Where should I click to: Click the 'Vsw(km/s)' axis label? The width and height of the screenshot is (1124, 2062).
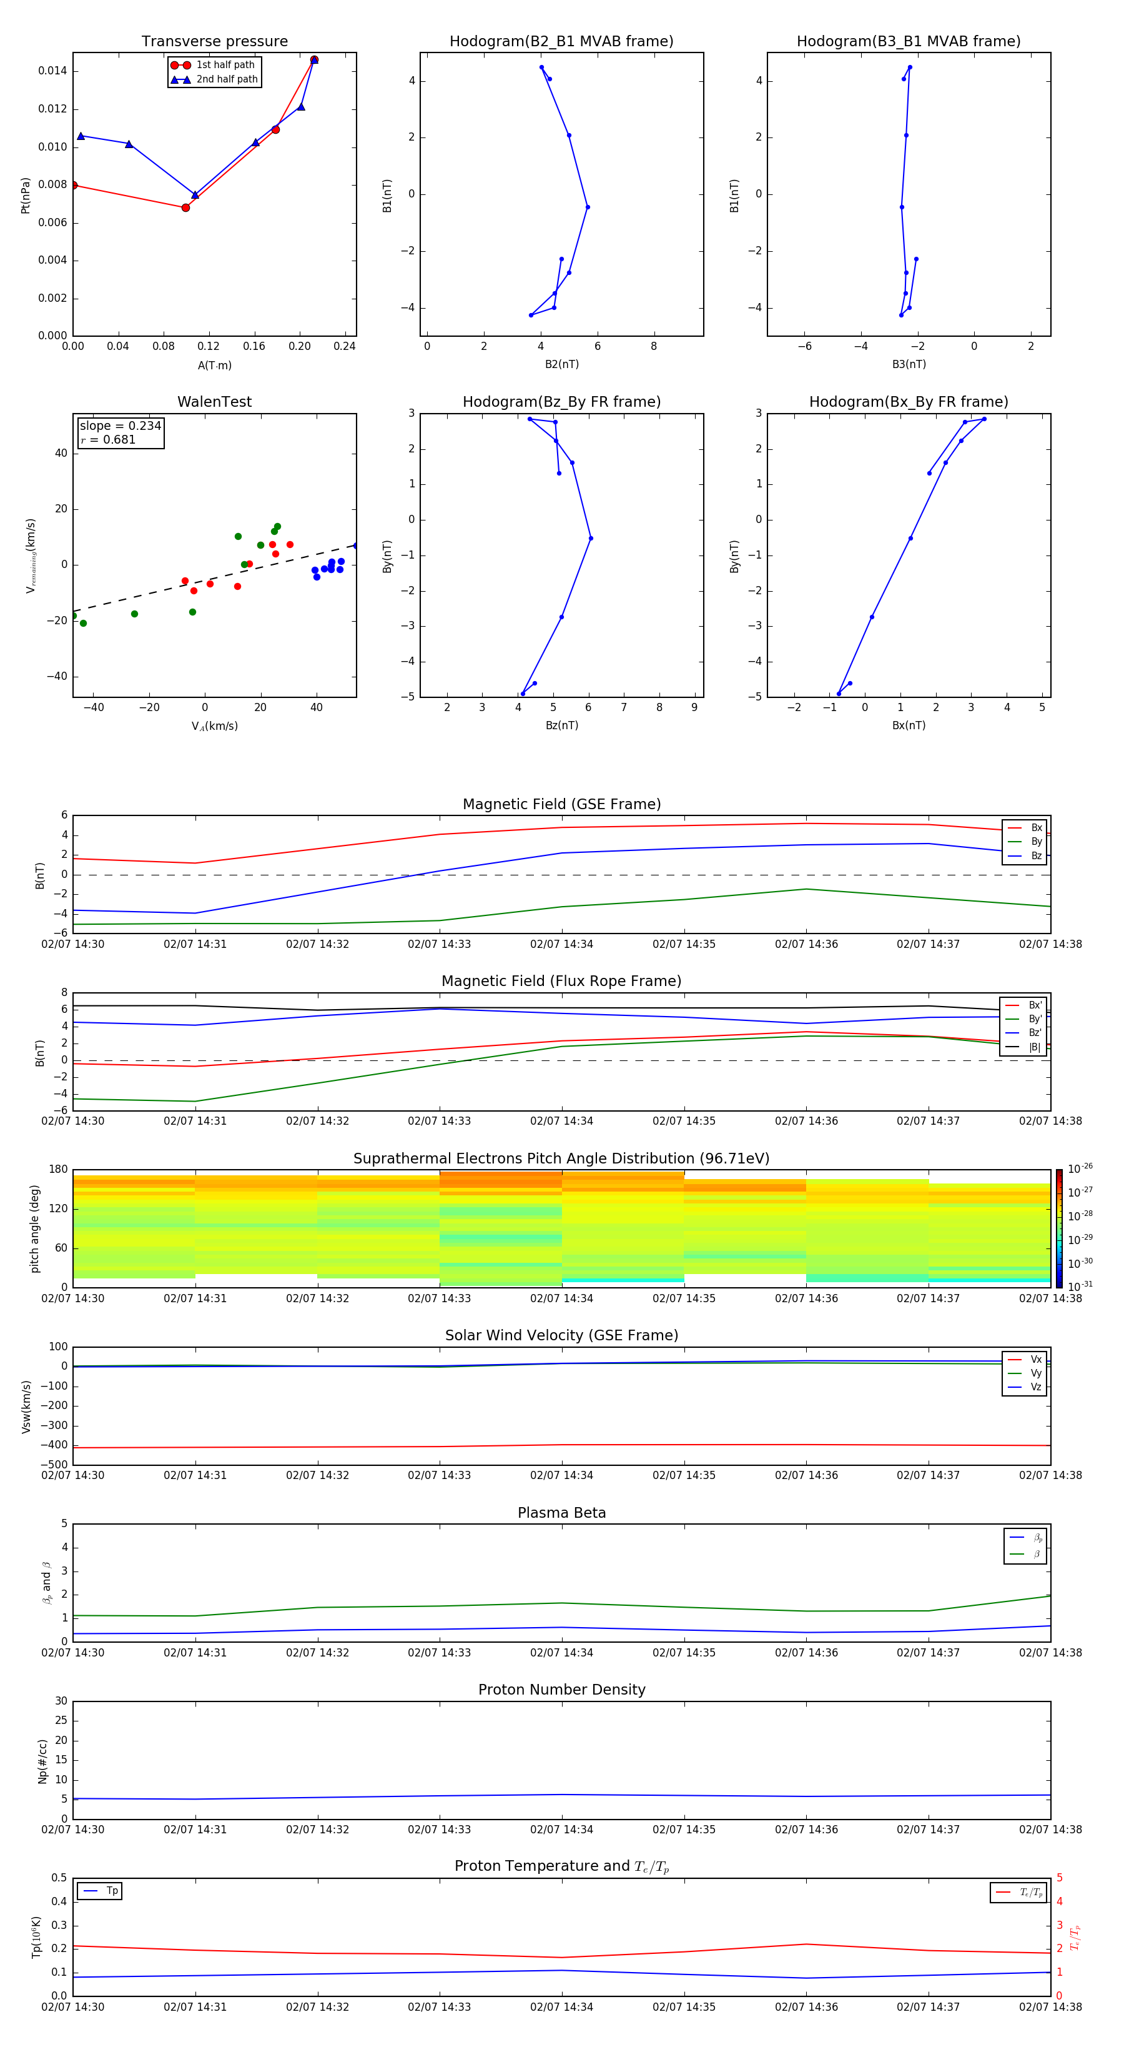26,1407
